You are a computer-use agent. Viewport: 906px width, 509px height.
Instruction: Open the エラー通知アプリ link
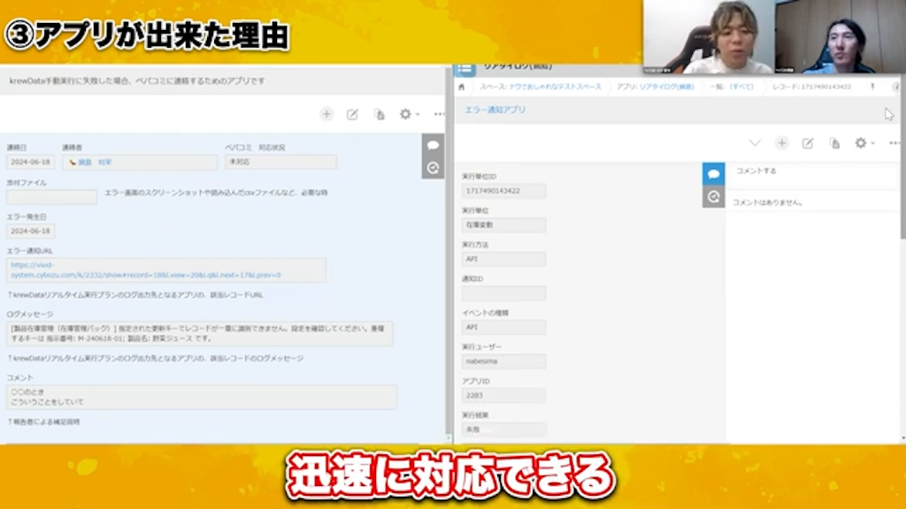495,110
